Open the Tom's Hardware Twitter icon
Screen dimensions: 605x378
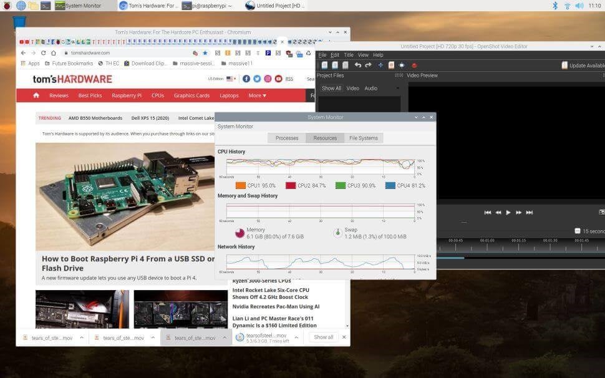(257, 79)
